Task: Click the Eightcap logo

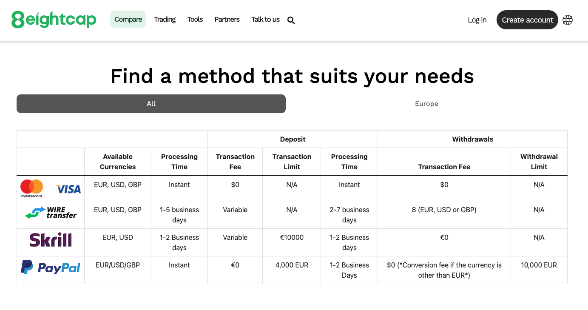Action: click(x=54, y=20)
